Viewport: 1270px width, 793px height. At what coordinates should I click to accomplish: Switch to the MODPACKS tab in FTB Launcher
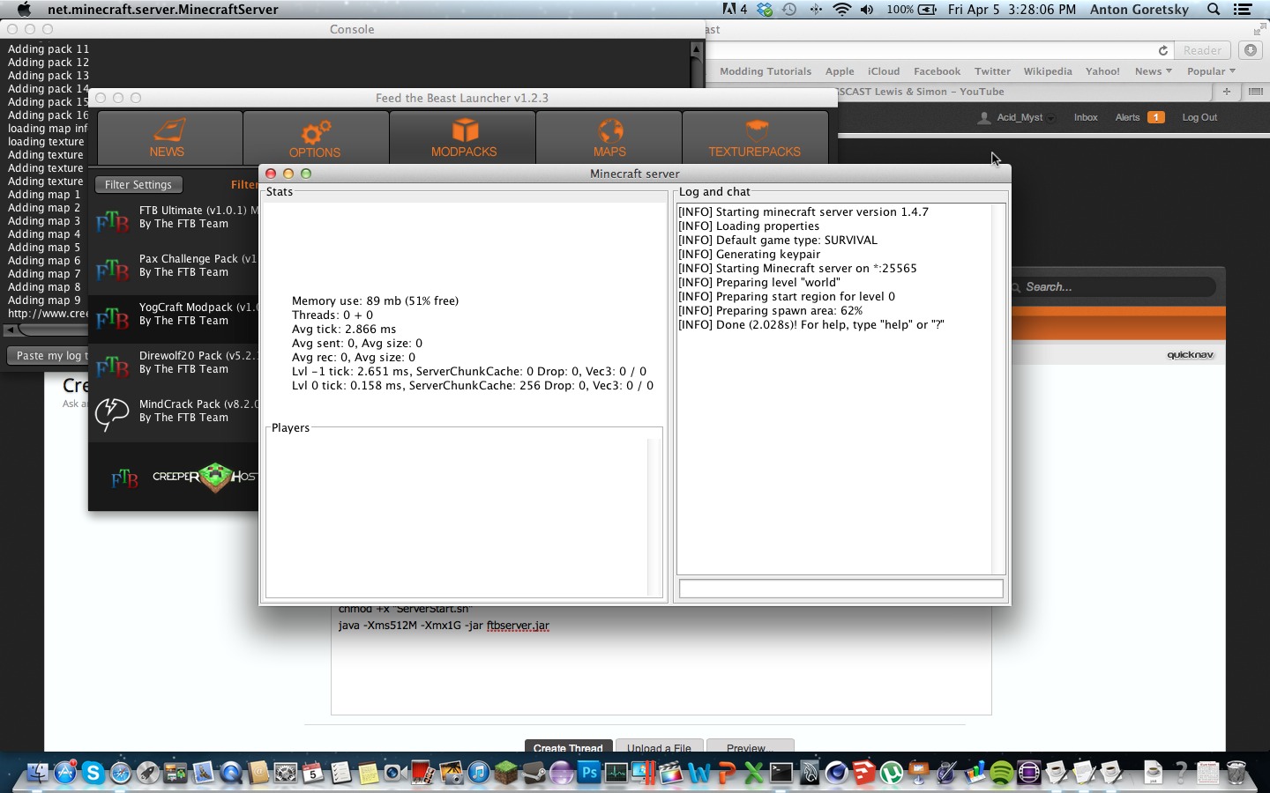click(464, 137)
